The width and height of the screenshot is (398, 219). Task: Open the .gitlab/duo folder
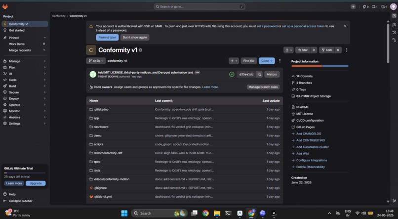[x=101, y=110]
